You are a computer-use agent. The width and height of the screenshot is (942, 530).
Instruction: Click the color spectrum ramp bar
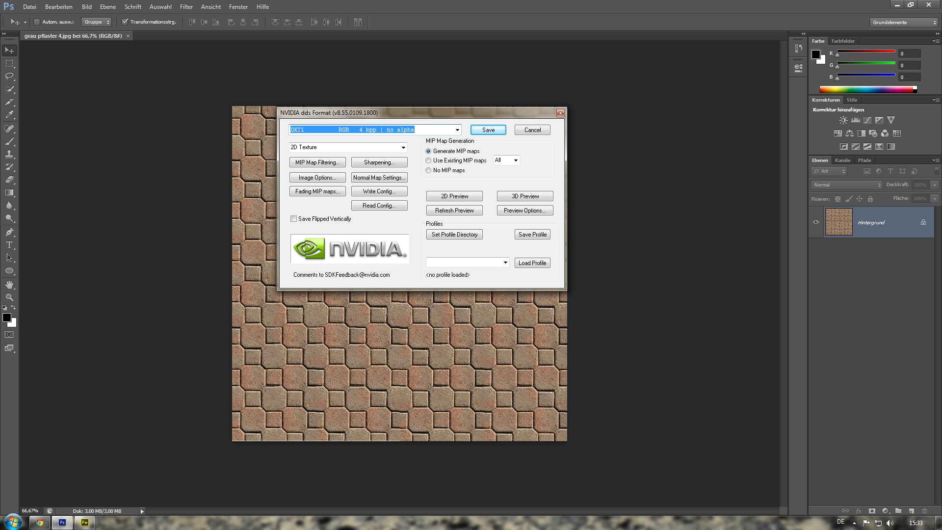(x=866, y=89)
